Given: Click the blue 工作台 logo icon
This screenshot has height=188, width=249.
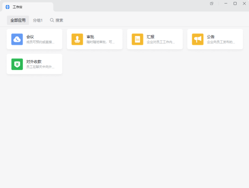Looking at the screenshot, I should coord(7,7).
